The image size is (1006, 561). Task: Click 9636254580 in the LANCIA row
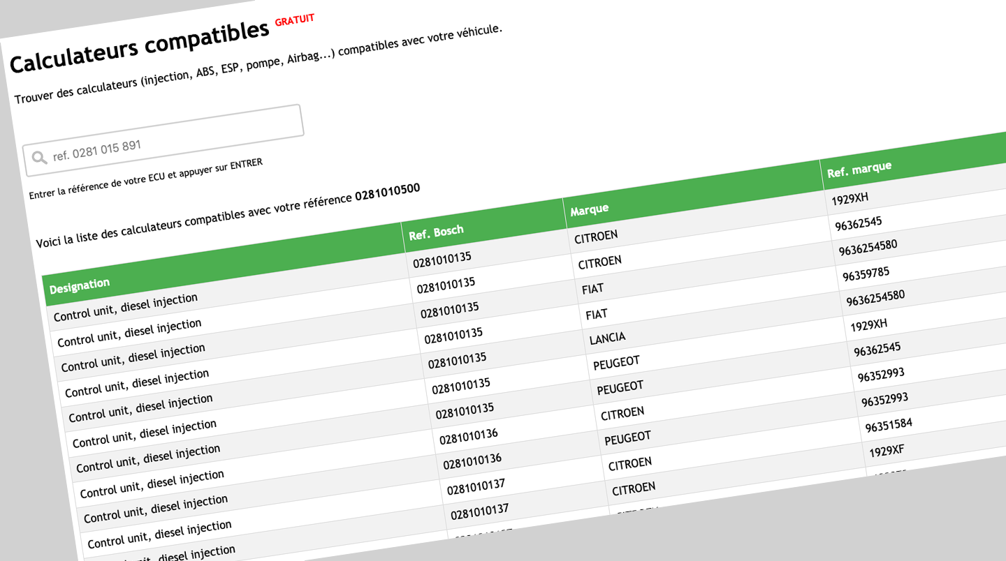[x=875, y=298]
